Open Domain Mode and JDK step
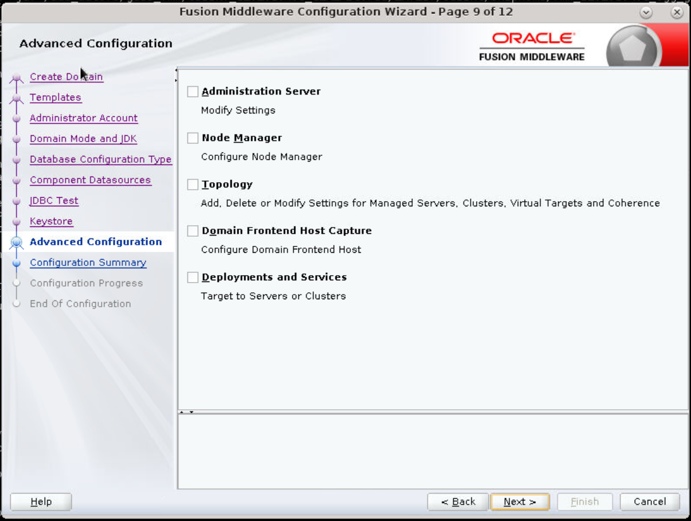Image resolution: width=691 pixels, height=521 pixels. 83,139
